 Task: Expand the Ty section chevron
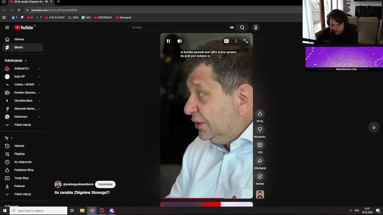(x=11, y=138)
